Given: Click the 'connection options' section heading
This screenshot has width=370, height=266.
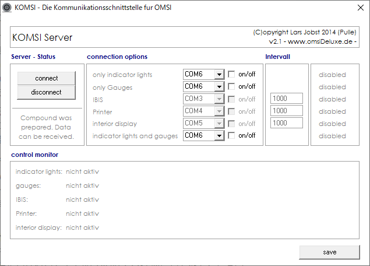Looking at the screenshot, I should 117,57.
